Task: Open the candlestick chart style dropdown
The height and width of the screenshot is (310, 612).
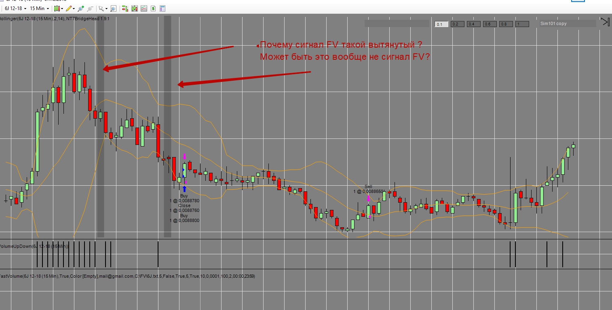Action: [x=59, y=8]
